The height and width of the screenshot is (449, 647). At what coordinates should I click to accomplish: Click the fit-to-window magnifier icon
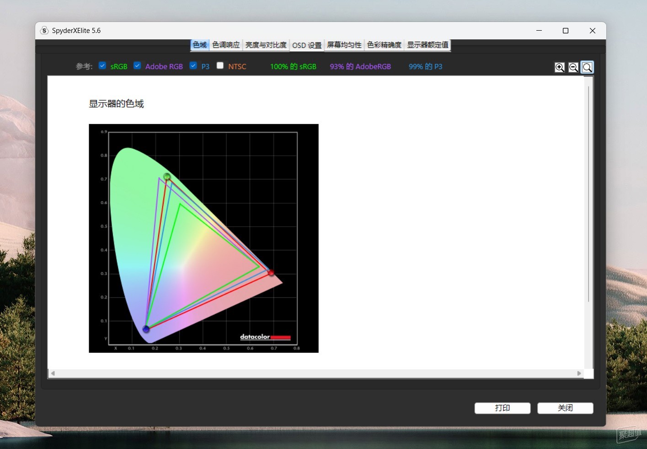588,67
